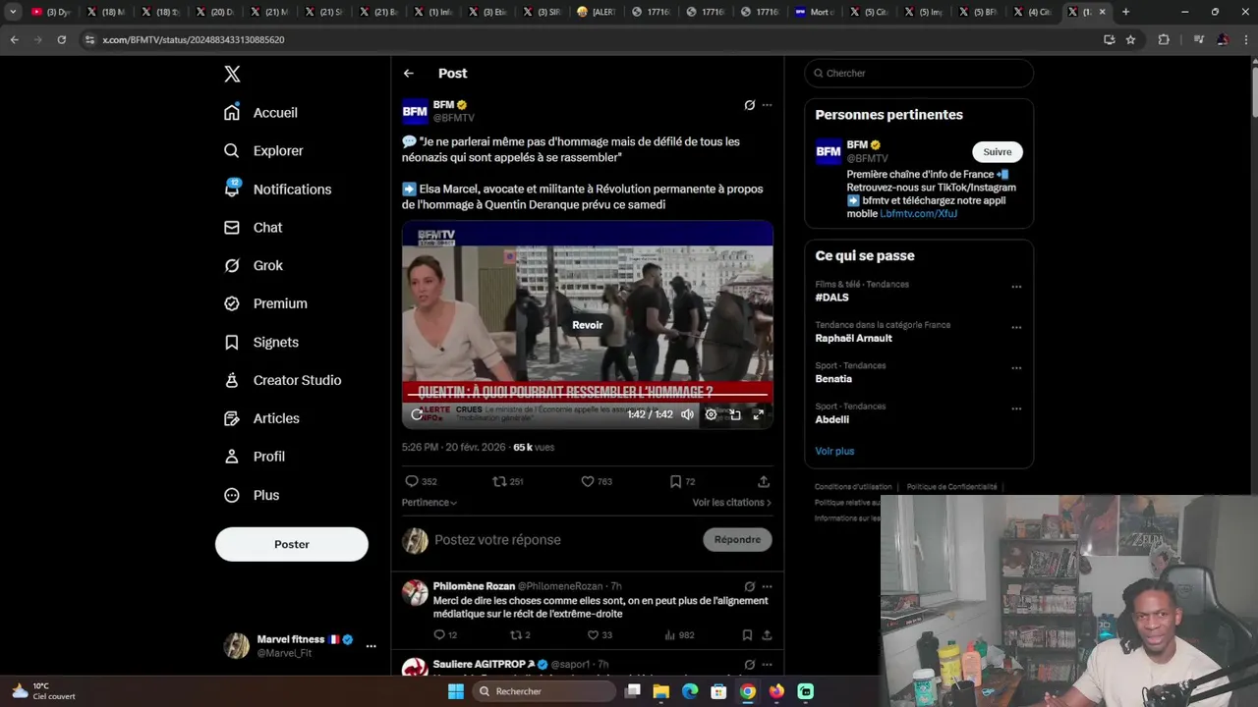Click the Poster button

[x=292, y=544]
